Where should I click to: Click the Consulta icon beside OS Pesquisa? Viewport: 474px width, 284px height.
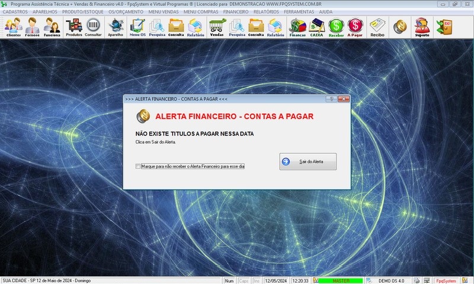point(176,27)
